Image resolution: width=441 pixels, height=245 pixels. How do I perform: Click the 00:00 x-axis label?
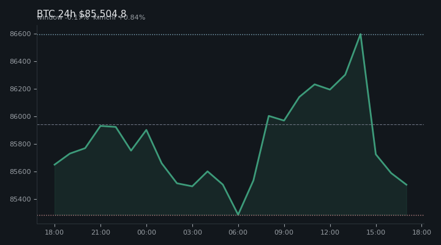point(146,232)
